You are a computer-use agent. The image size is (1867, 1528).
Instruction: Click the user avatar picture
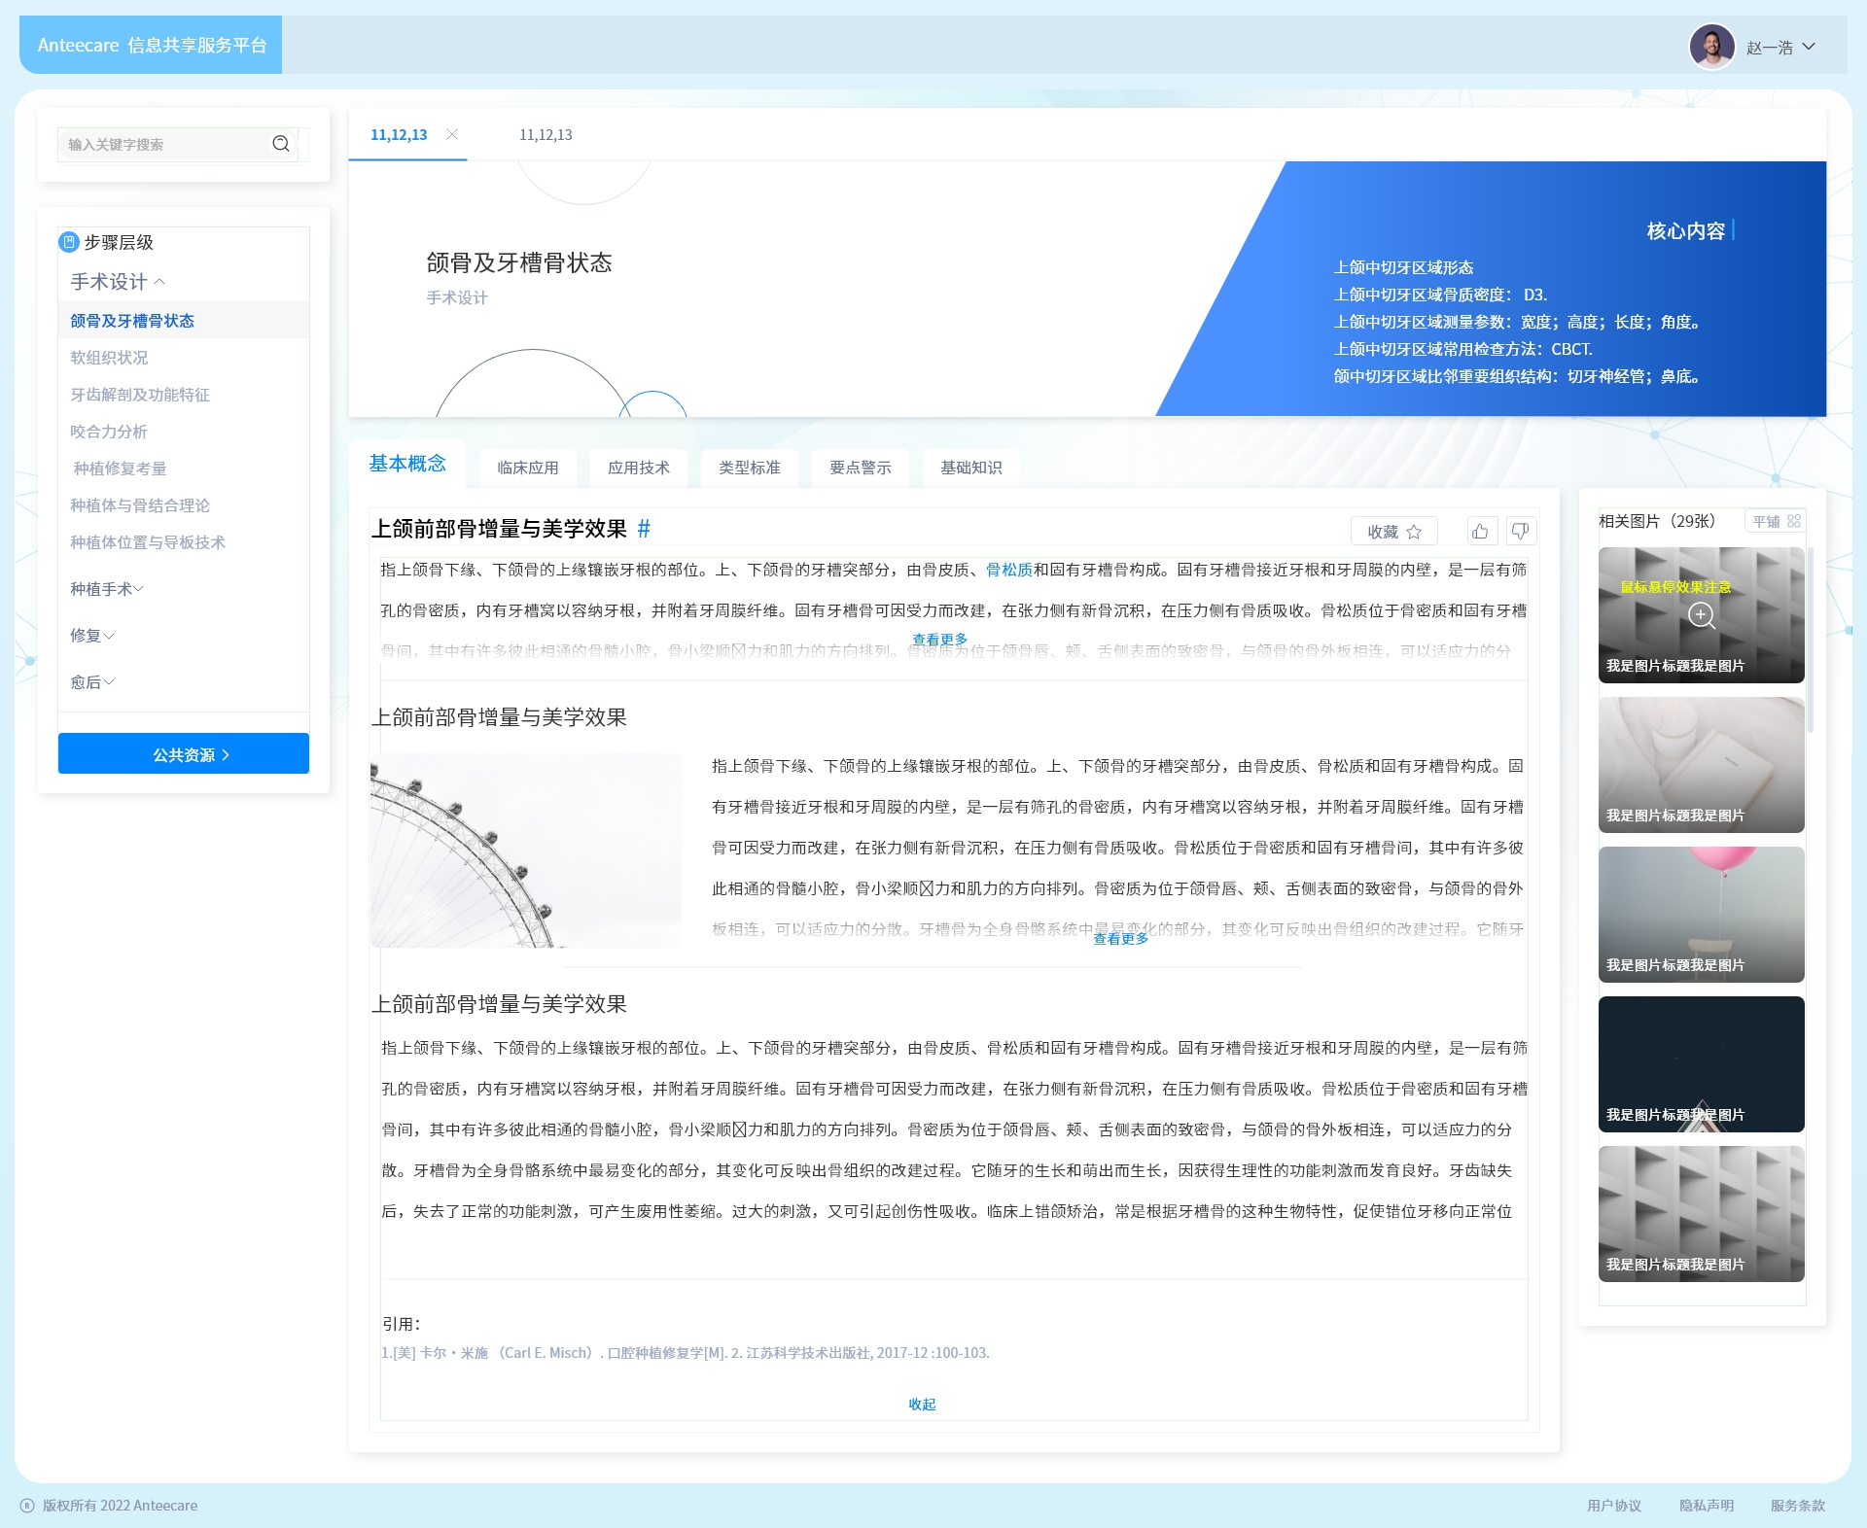point(1711,47)
